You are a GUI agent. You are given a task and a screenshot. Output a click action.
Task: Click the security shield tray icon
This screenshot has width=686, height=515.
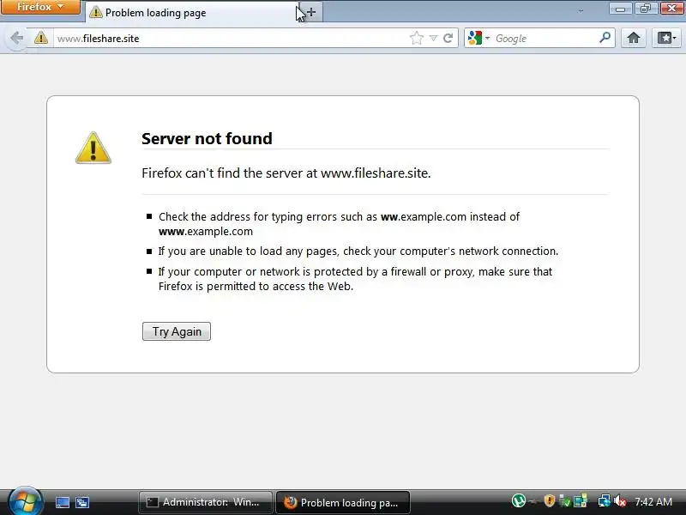(550, 500)
